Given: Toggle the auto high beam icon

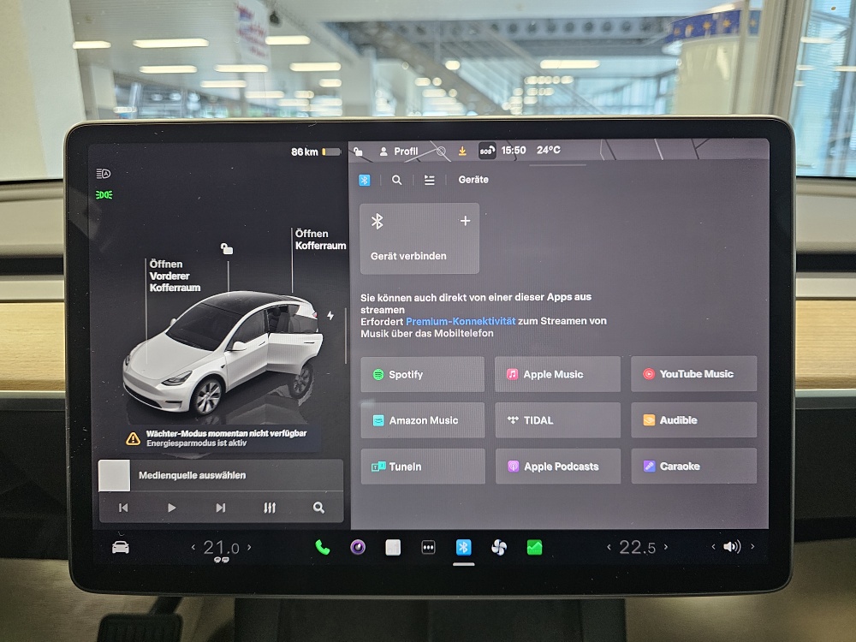Looking at the screenshot, I should pyautogui.click(x=104, y=174).
